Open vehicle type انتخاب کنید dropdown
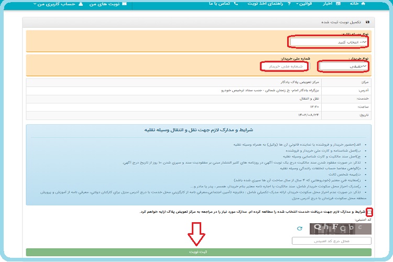This screenshot has width=393, height=262. 328,42
